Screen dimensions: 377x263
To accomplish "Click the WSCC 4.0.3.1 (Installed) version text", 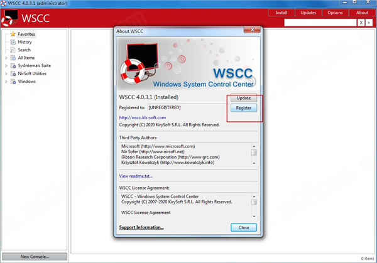I will [x=149, y=97].
